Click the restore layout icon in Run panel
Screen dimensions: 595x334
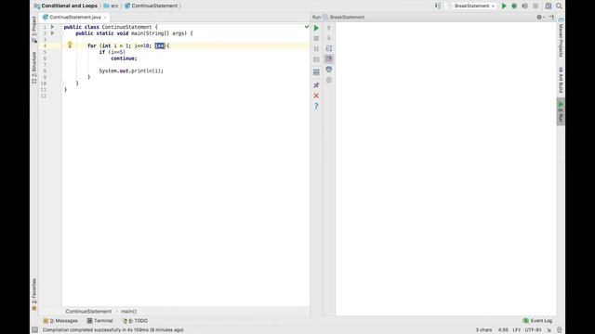tap(316, 72)
